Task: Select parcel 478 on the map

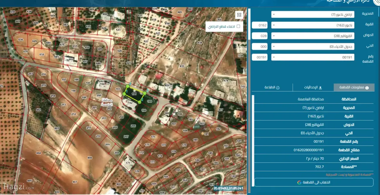Action: (226, 80)
